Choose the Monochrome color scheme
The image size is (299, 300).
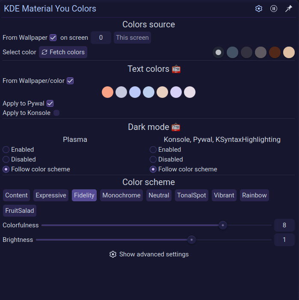(x=121, y=195)
